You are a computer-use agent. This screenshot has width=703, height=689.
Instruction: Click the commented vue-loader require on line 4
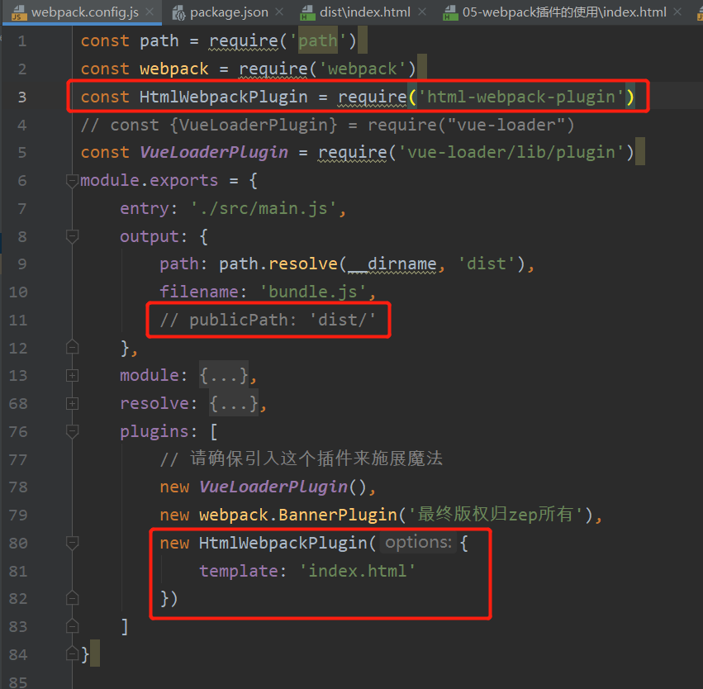327,125
